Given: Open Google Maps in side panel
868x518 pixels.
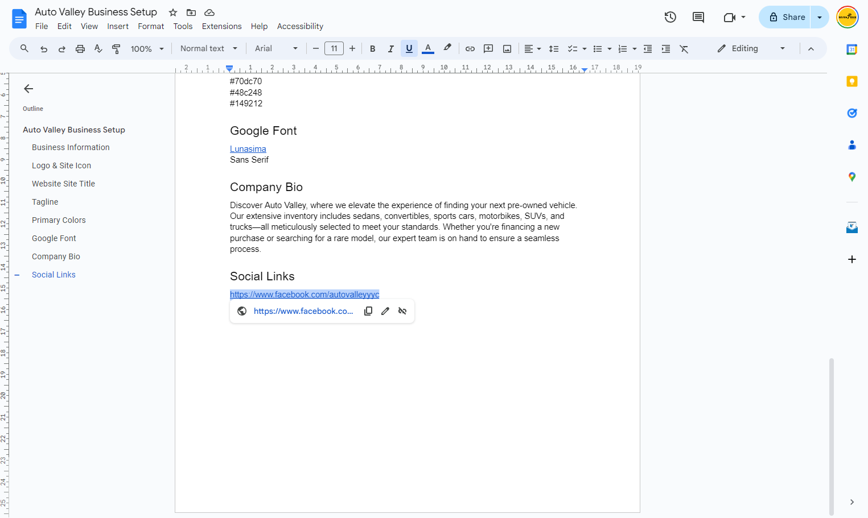Looking at the screenshot, I should [852, 177].
